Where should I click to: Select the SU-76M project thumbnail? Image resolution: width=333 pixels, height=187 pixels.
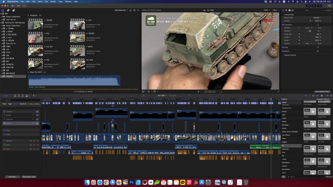pos(77,63)
